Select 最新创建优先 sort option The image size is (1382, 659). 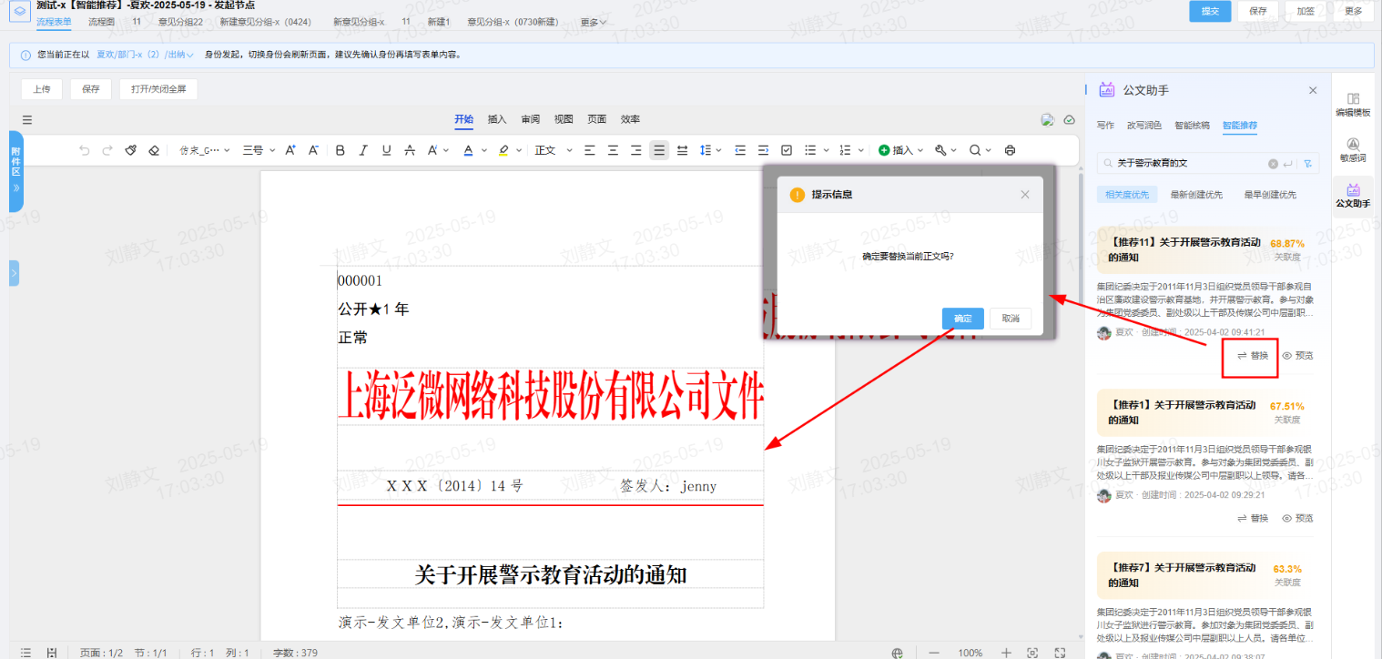1197,195
